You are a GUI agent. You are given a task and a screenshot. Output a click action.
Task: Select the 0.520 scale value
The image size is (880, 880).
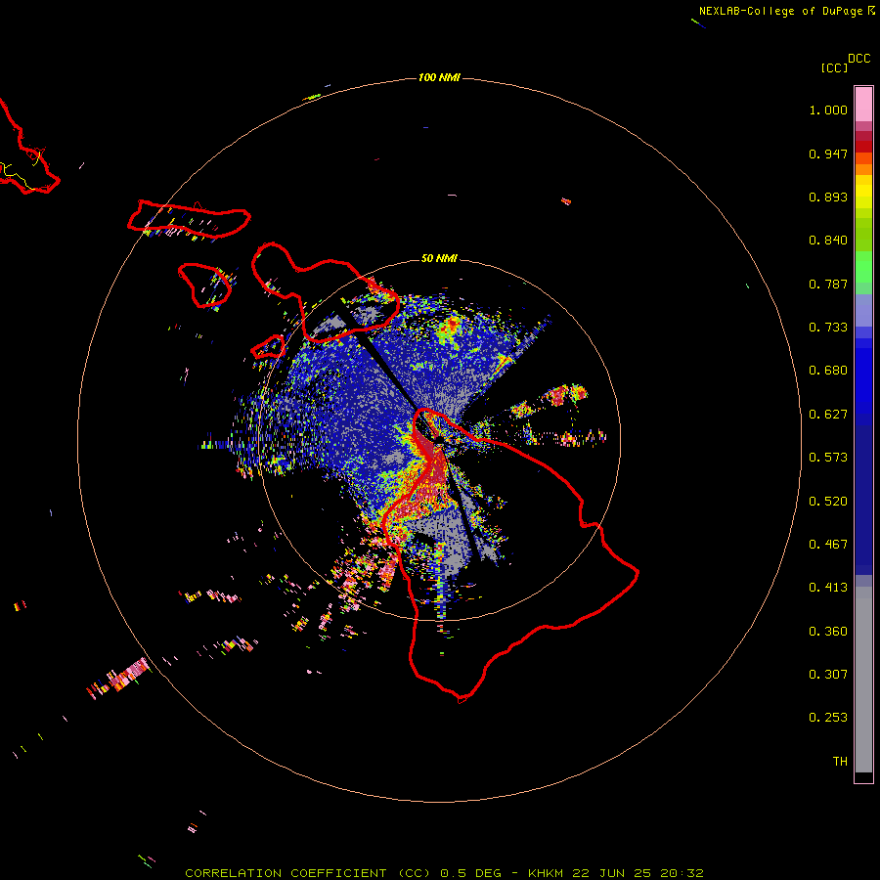[828, 502]
